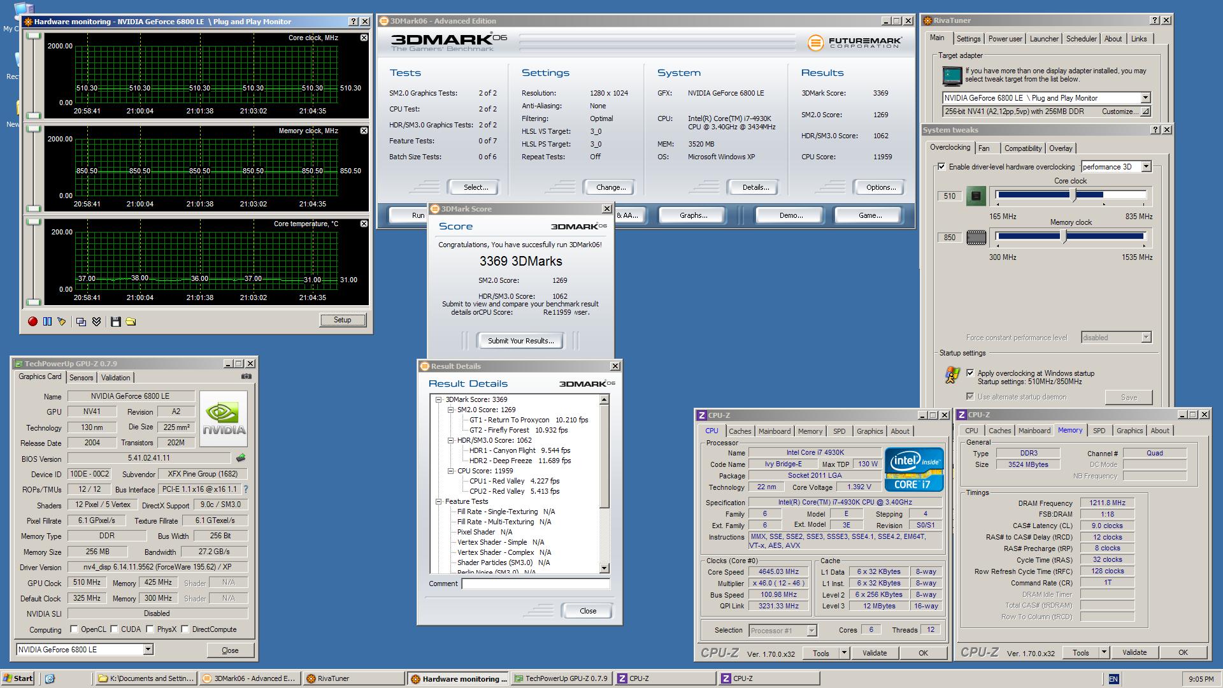Screen dimensions: 1223x688
Task: Toggle the DirectCompute checkbox in GPU-Z
Action: (x=185, y=629)
